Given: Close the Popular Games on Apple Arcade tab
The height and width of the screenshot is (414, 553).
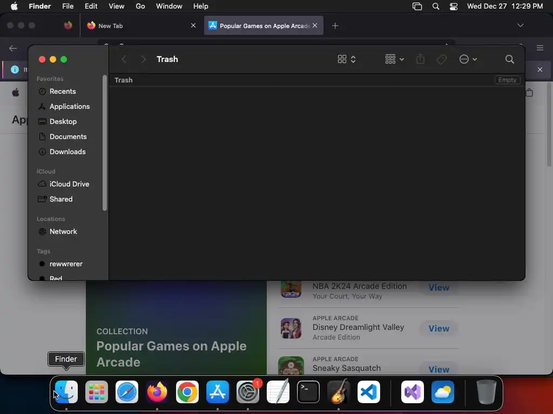Looking at the screenshot, I should [315, 25].
